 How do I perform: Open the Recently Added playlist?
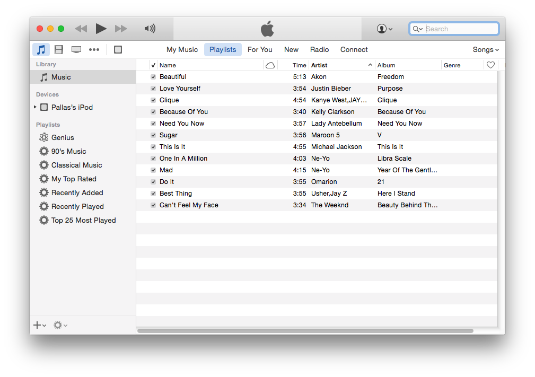77,193
